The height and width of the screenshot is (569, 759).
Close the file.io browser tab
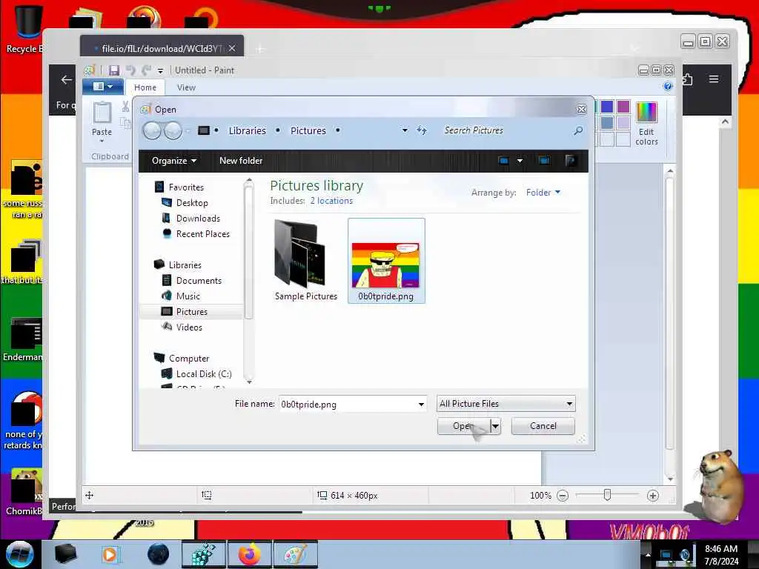[232, 48]
